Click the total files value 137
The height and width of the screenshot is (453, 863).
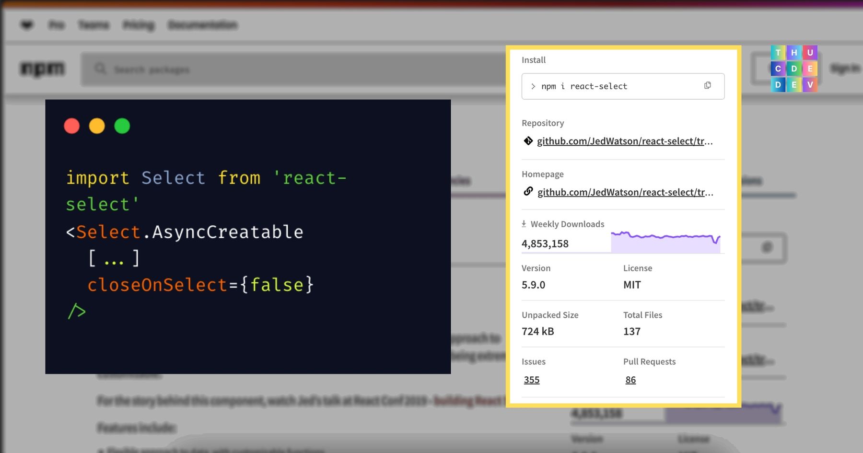[x=632, y=331]
